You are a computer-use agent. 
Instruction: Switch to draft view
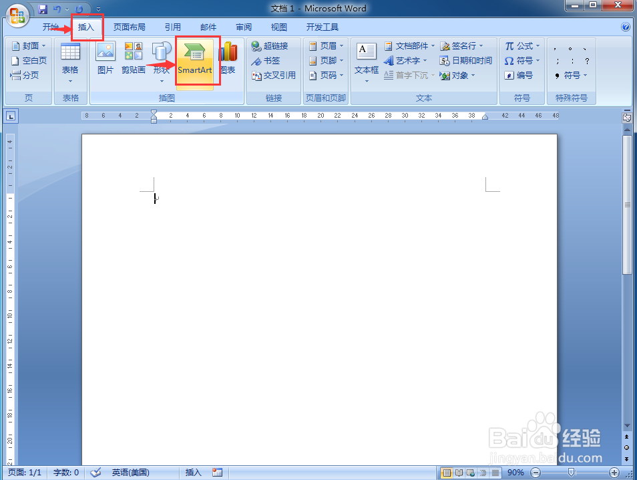point(495,473)
